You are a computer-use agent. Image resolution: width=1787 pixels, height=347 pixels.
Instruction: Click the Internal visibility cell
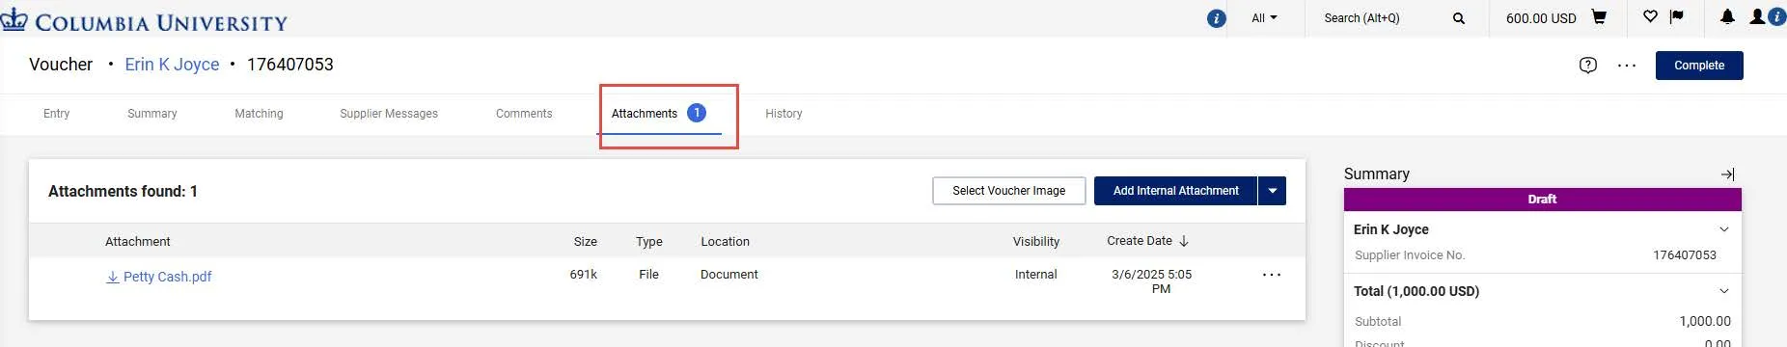[1035, 275]
